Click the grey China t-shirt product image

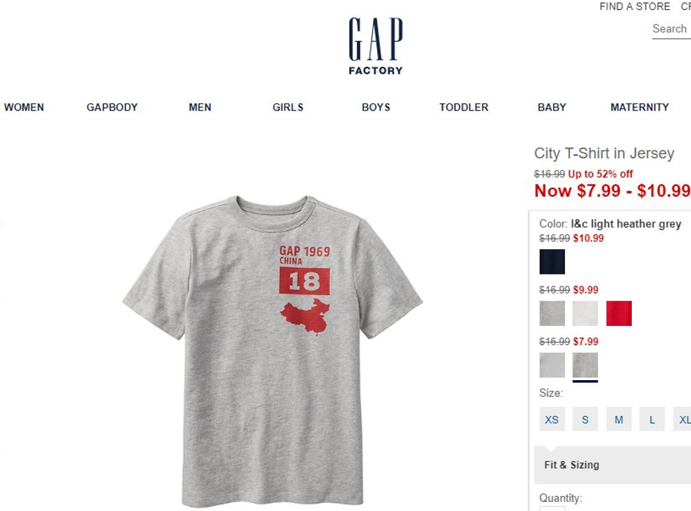pyautogui.click(x=272, y=351)
